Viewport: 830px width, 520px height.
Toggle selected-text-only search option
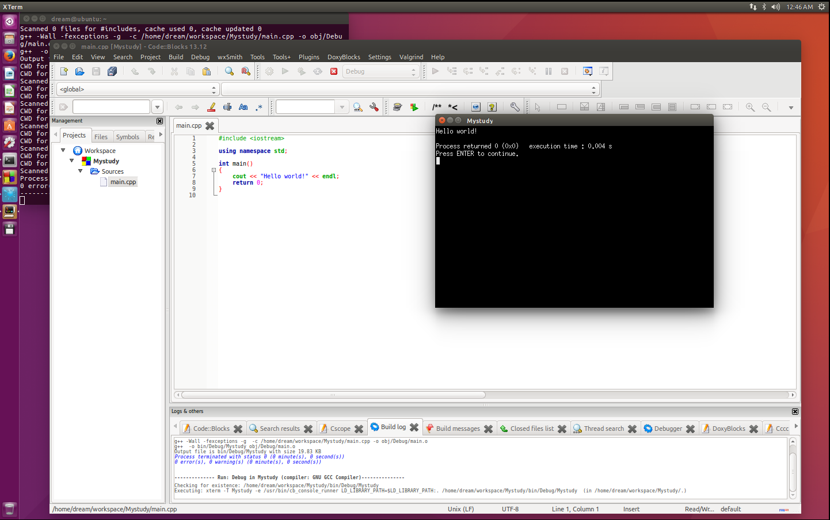[227, 107]
